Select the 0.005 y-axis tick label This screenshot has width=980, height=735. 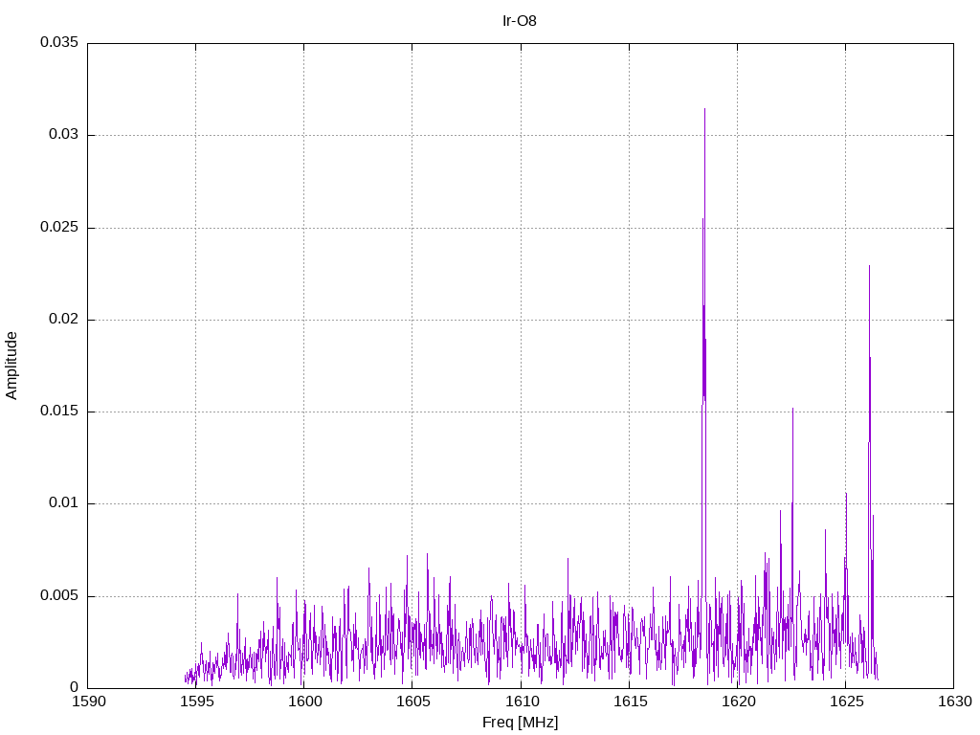tap(58, 596)
